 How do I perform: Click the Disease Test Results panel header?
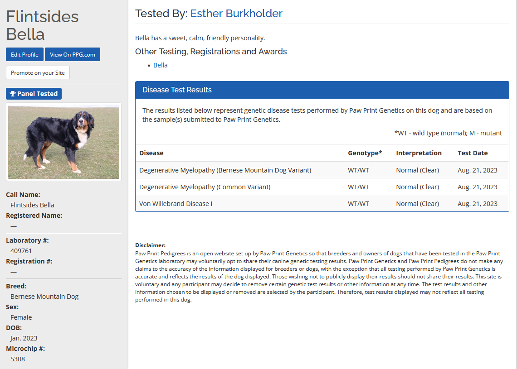[x=322, y=90]
